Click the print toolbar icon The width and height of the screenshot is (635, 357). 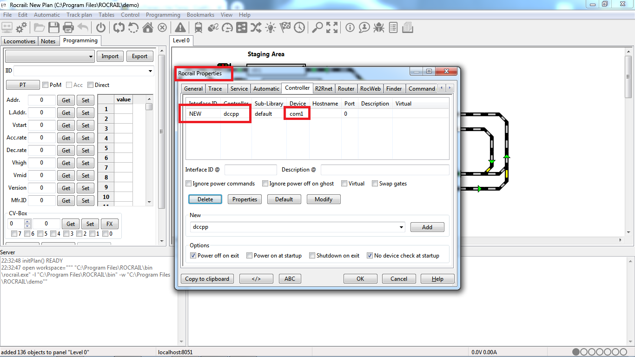[68, 27]
